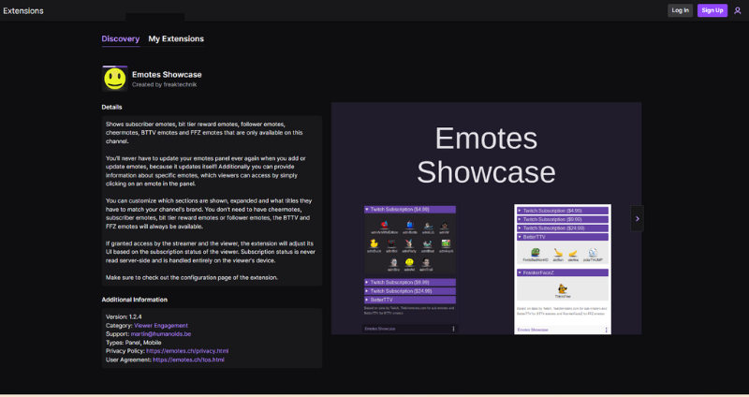Open the User Agreement tos.html link
Image resolution: width=749 pixels, height=397 pixels.
(x=188, y=360)
